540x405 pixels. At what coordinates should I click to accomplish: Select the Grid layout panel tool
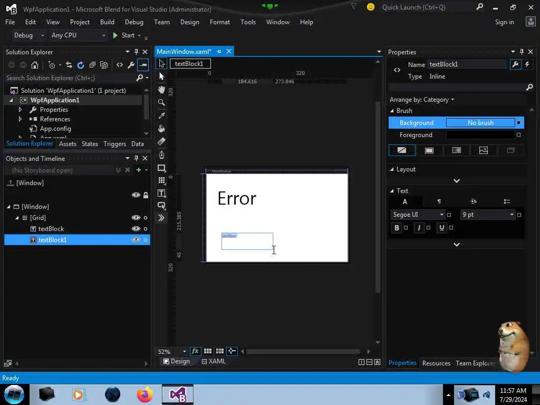(x=161, y=180)
